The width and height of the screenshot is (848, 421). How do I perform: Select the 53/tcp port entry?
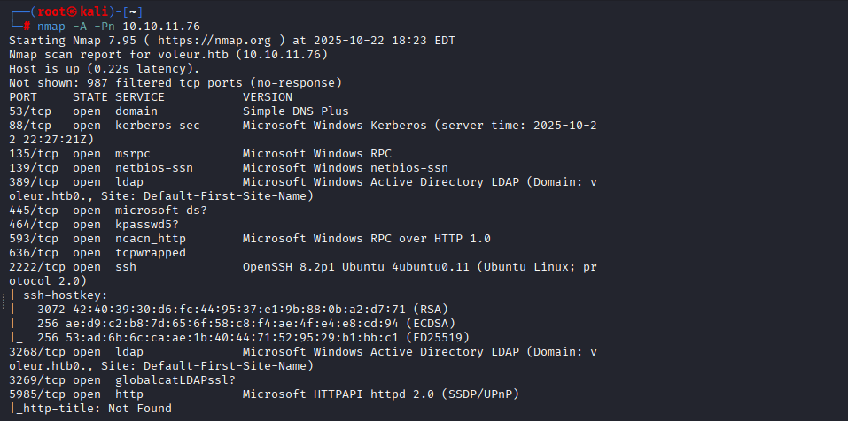click(30, 111)
